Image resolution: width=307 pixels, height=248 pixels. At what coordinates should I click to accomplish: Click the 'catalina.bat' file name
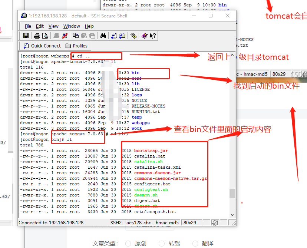150,156
